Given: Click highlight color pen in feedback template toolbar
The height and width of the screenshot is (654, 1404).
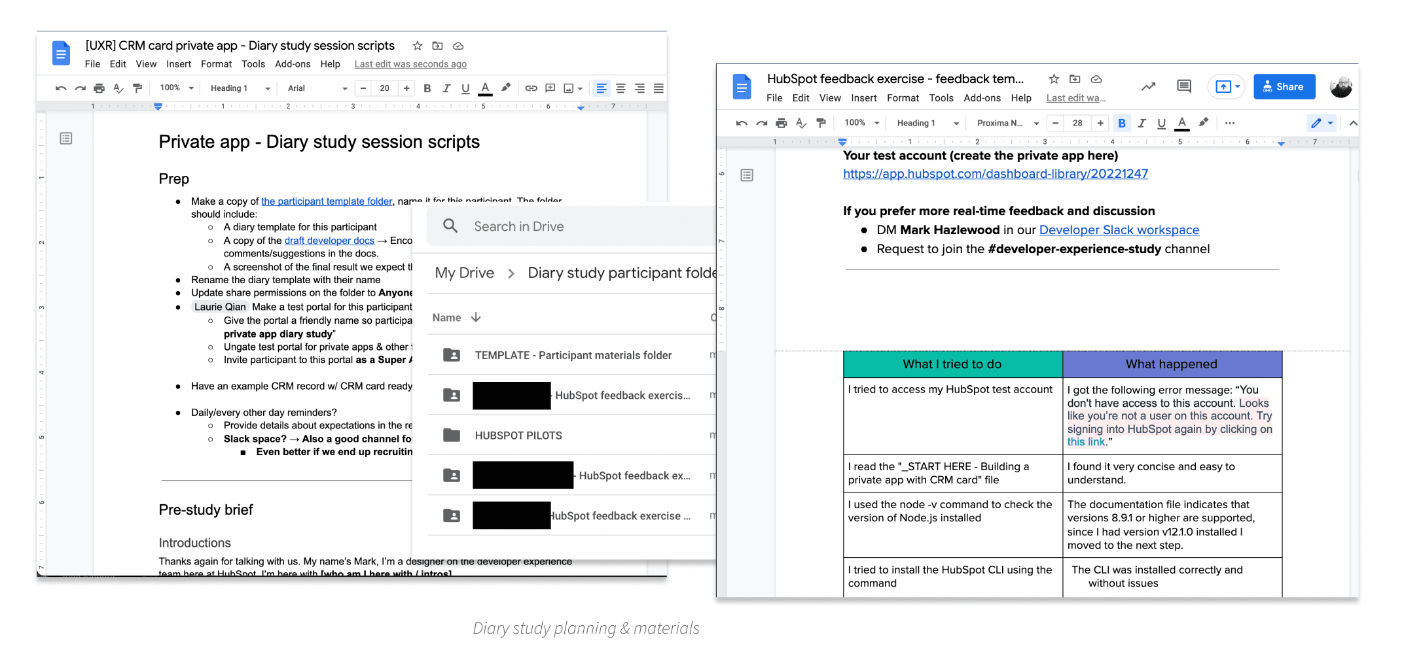Looking at the screenshot, I should (x=1203, y=122).
